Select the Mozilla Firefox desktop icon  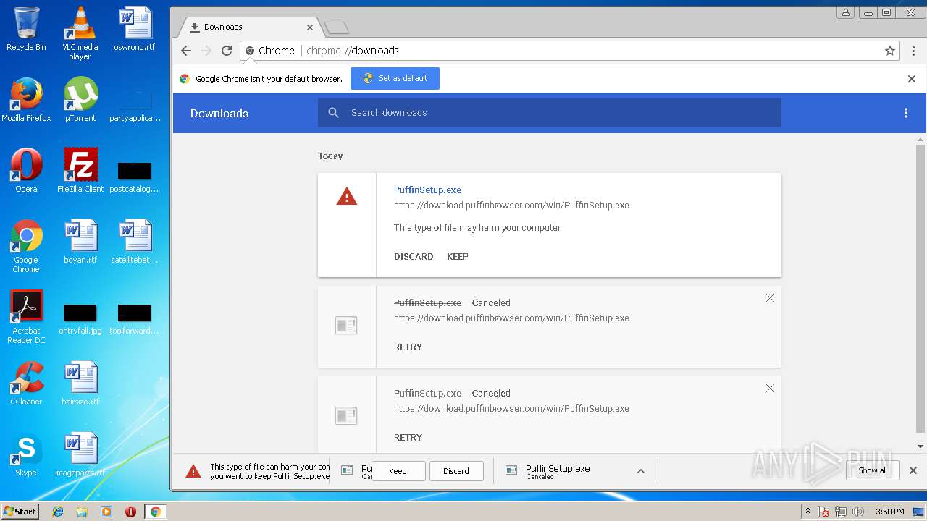point(26,100)
